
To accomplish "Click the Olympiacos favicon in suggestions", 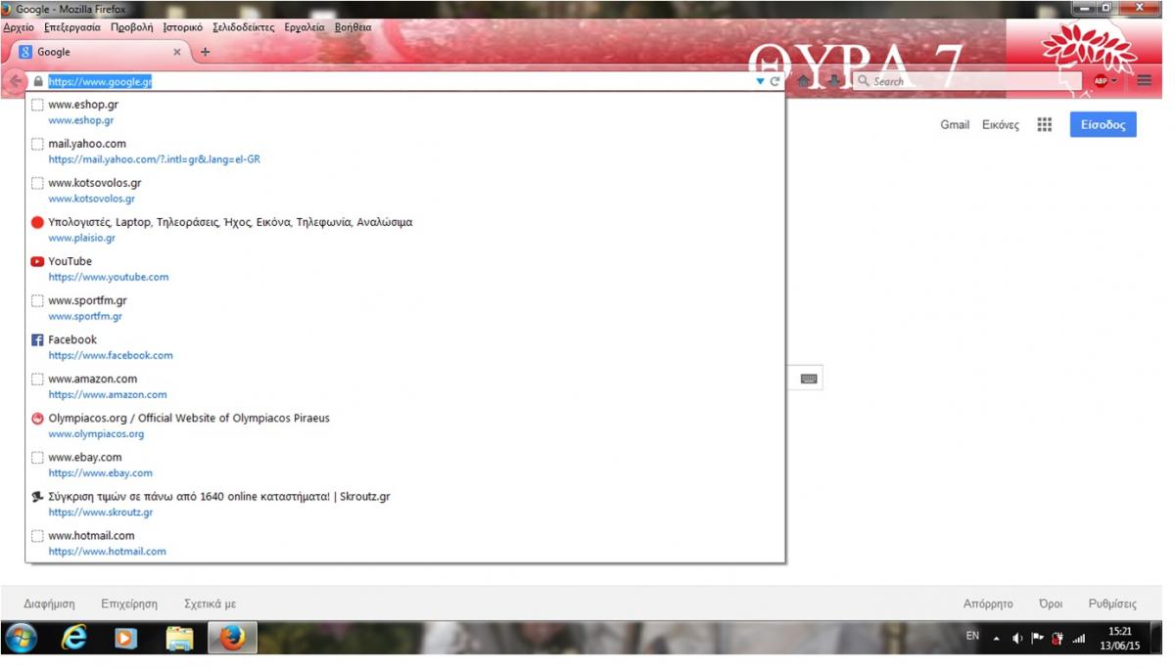I will tap(37, 418).
